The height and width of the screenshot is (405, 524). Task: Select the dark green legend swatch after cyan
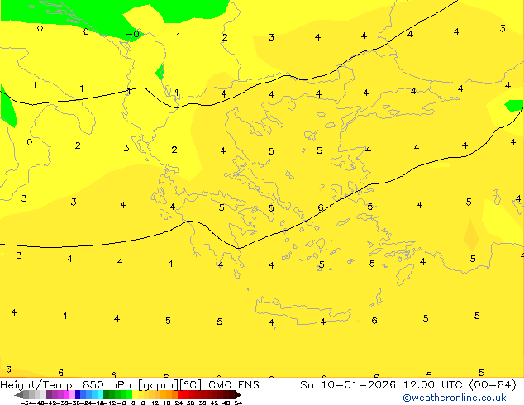pos(107,394)
